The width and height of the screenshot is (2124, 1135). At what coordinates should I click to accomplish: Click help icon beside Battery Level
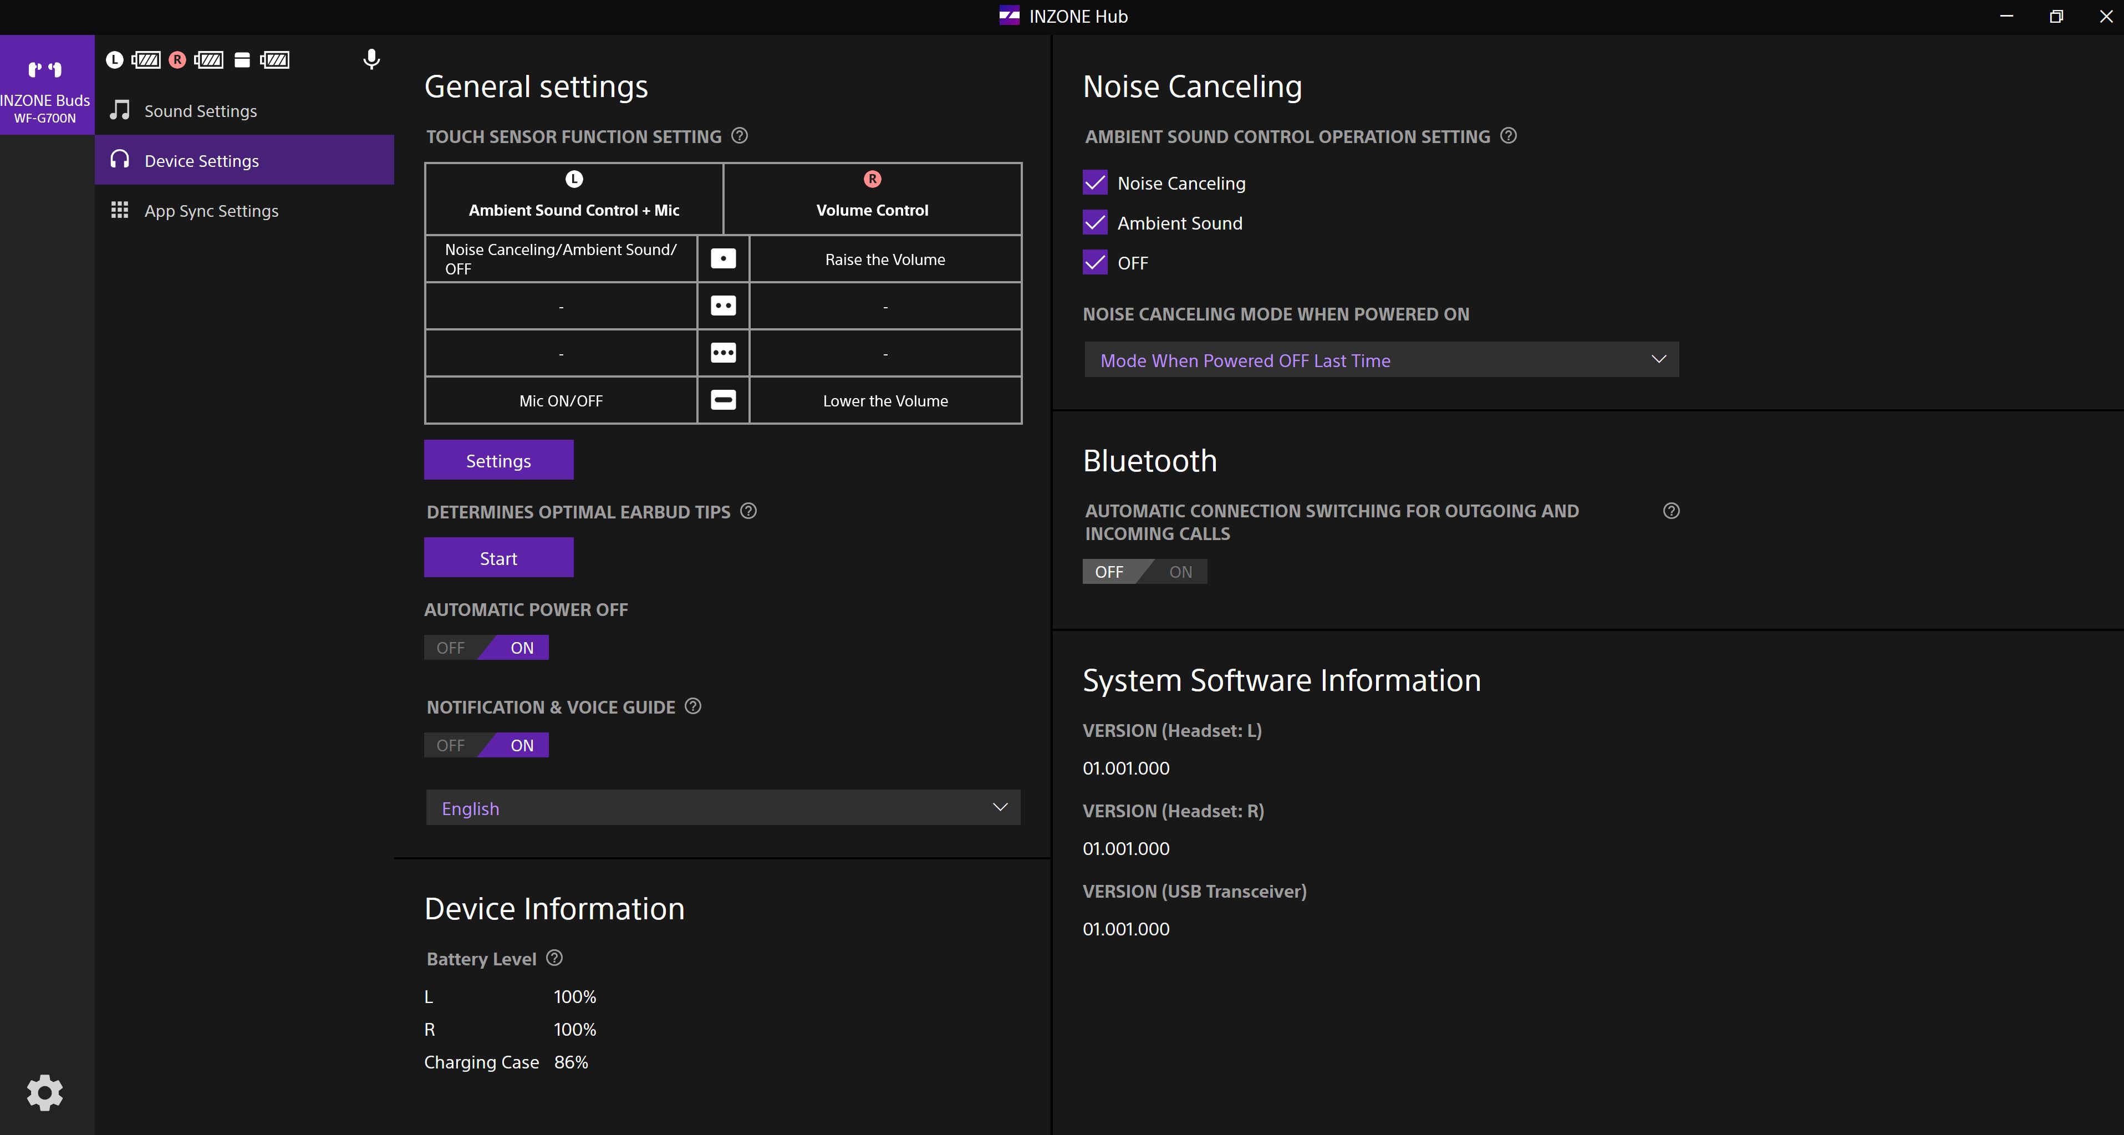[x=554, y=958]
